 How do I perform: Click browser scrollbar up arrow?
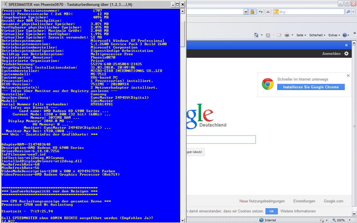[354, 43]
